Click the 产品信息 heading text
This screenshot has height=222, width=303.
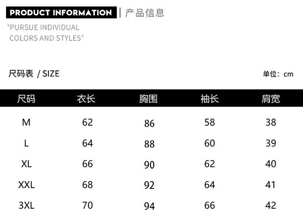point(145,13)
